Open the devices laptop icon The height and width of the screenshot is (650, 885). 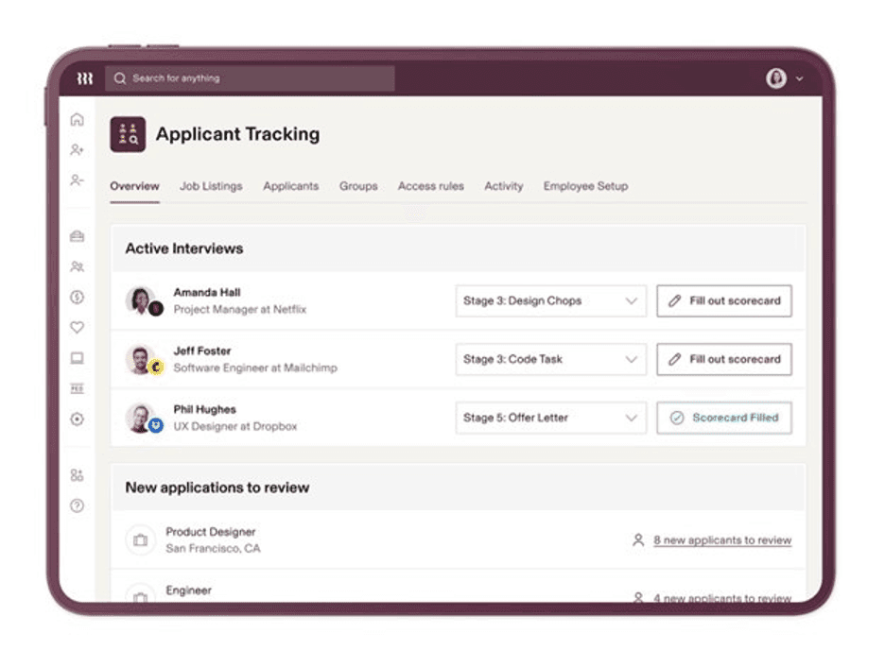point(78,357)
